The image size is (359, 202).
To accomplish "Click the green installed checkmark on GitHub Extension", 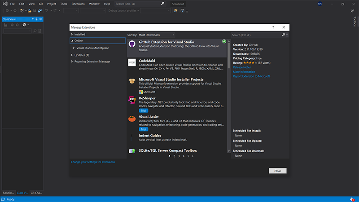I will coord(224,41).
